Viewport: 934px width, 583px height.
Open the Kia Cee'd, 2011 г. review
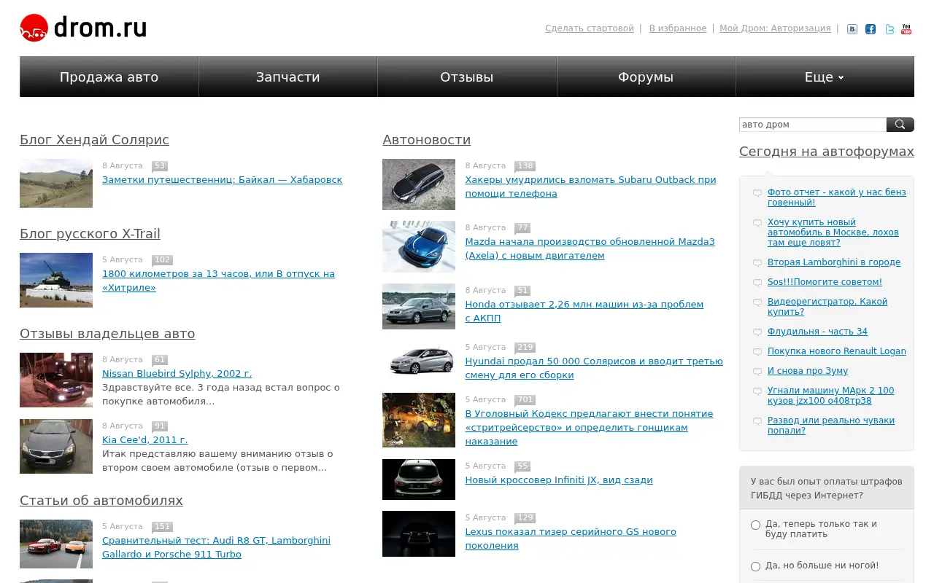pyautogui.click(x=144, y=440)
